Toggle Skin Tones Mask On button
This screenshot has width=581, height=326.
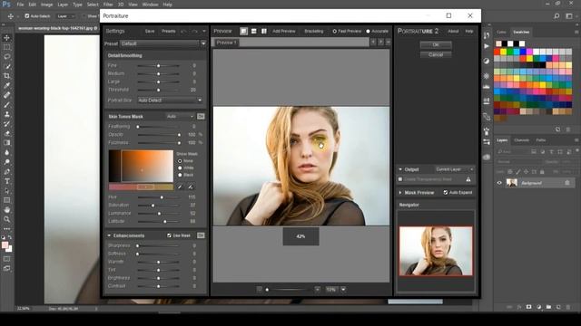(x=201, y=117)
